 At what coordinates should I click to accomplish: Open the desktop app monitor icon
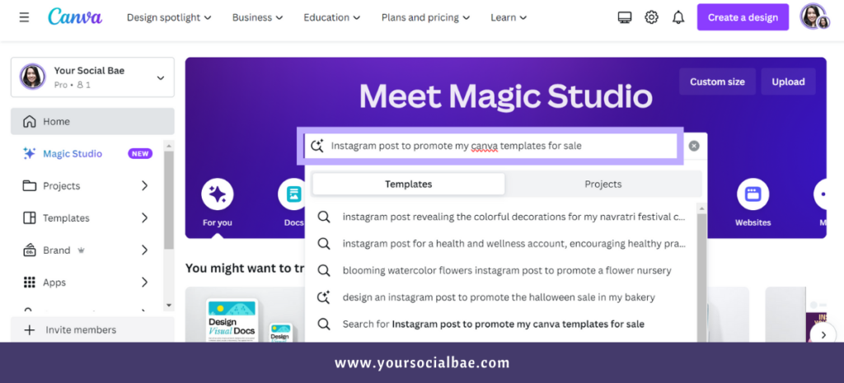click(x=625, y=17)
